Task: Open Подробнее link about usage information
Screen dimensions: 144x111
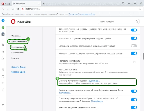Action: [97, 101]
